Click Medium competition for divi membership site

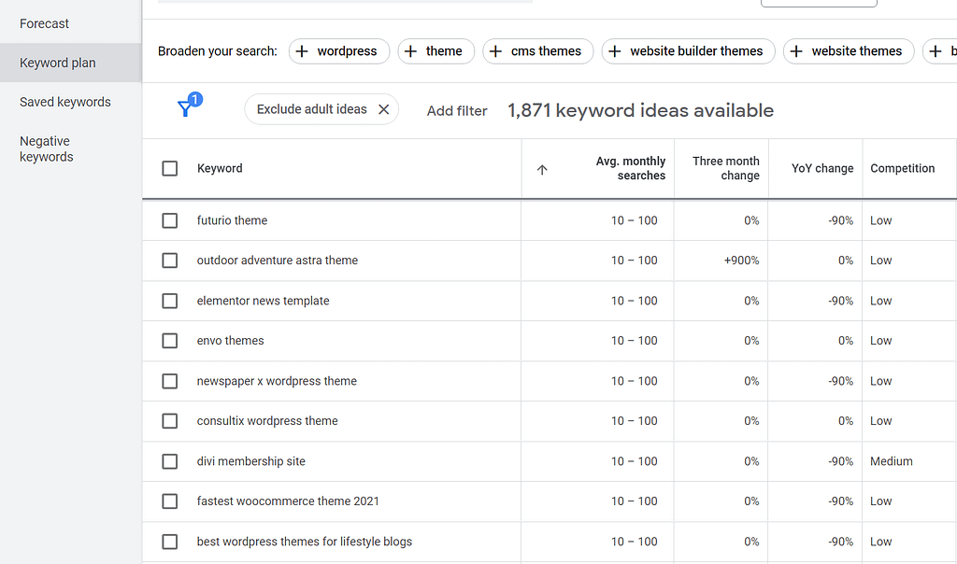point(891,461)
